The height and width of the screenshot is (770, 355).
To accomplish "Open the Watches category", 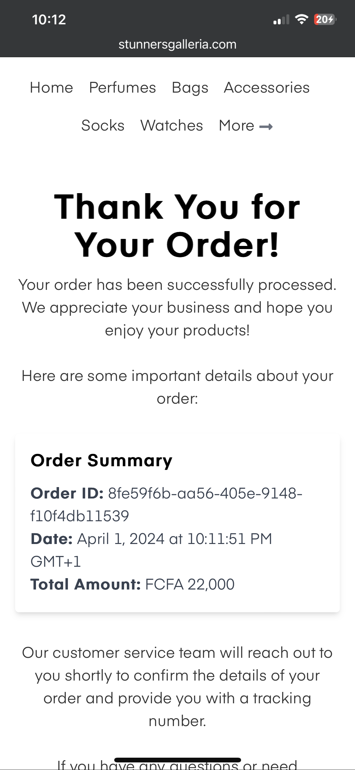I will point(172,125).
